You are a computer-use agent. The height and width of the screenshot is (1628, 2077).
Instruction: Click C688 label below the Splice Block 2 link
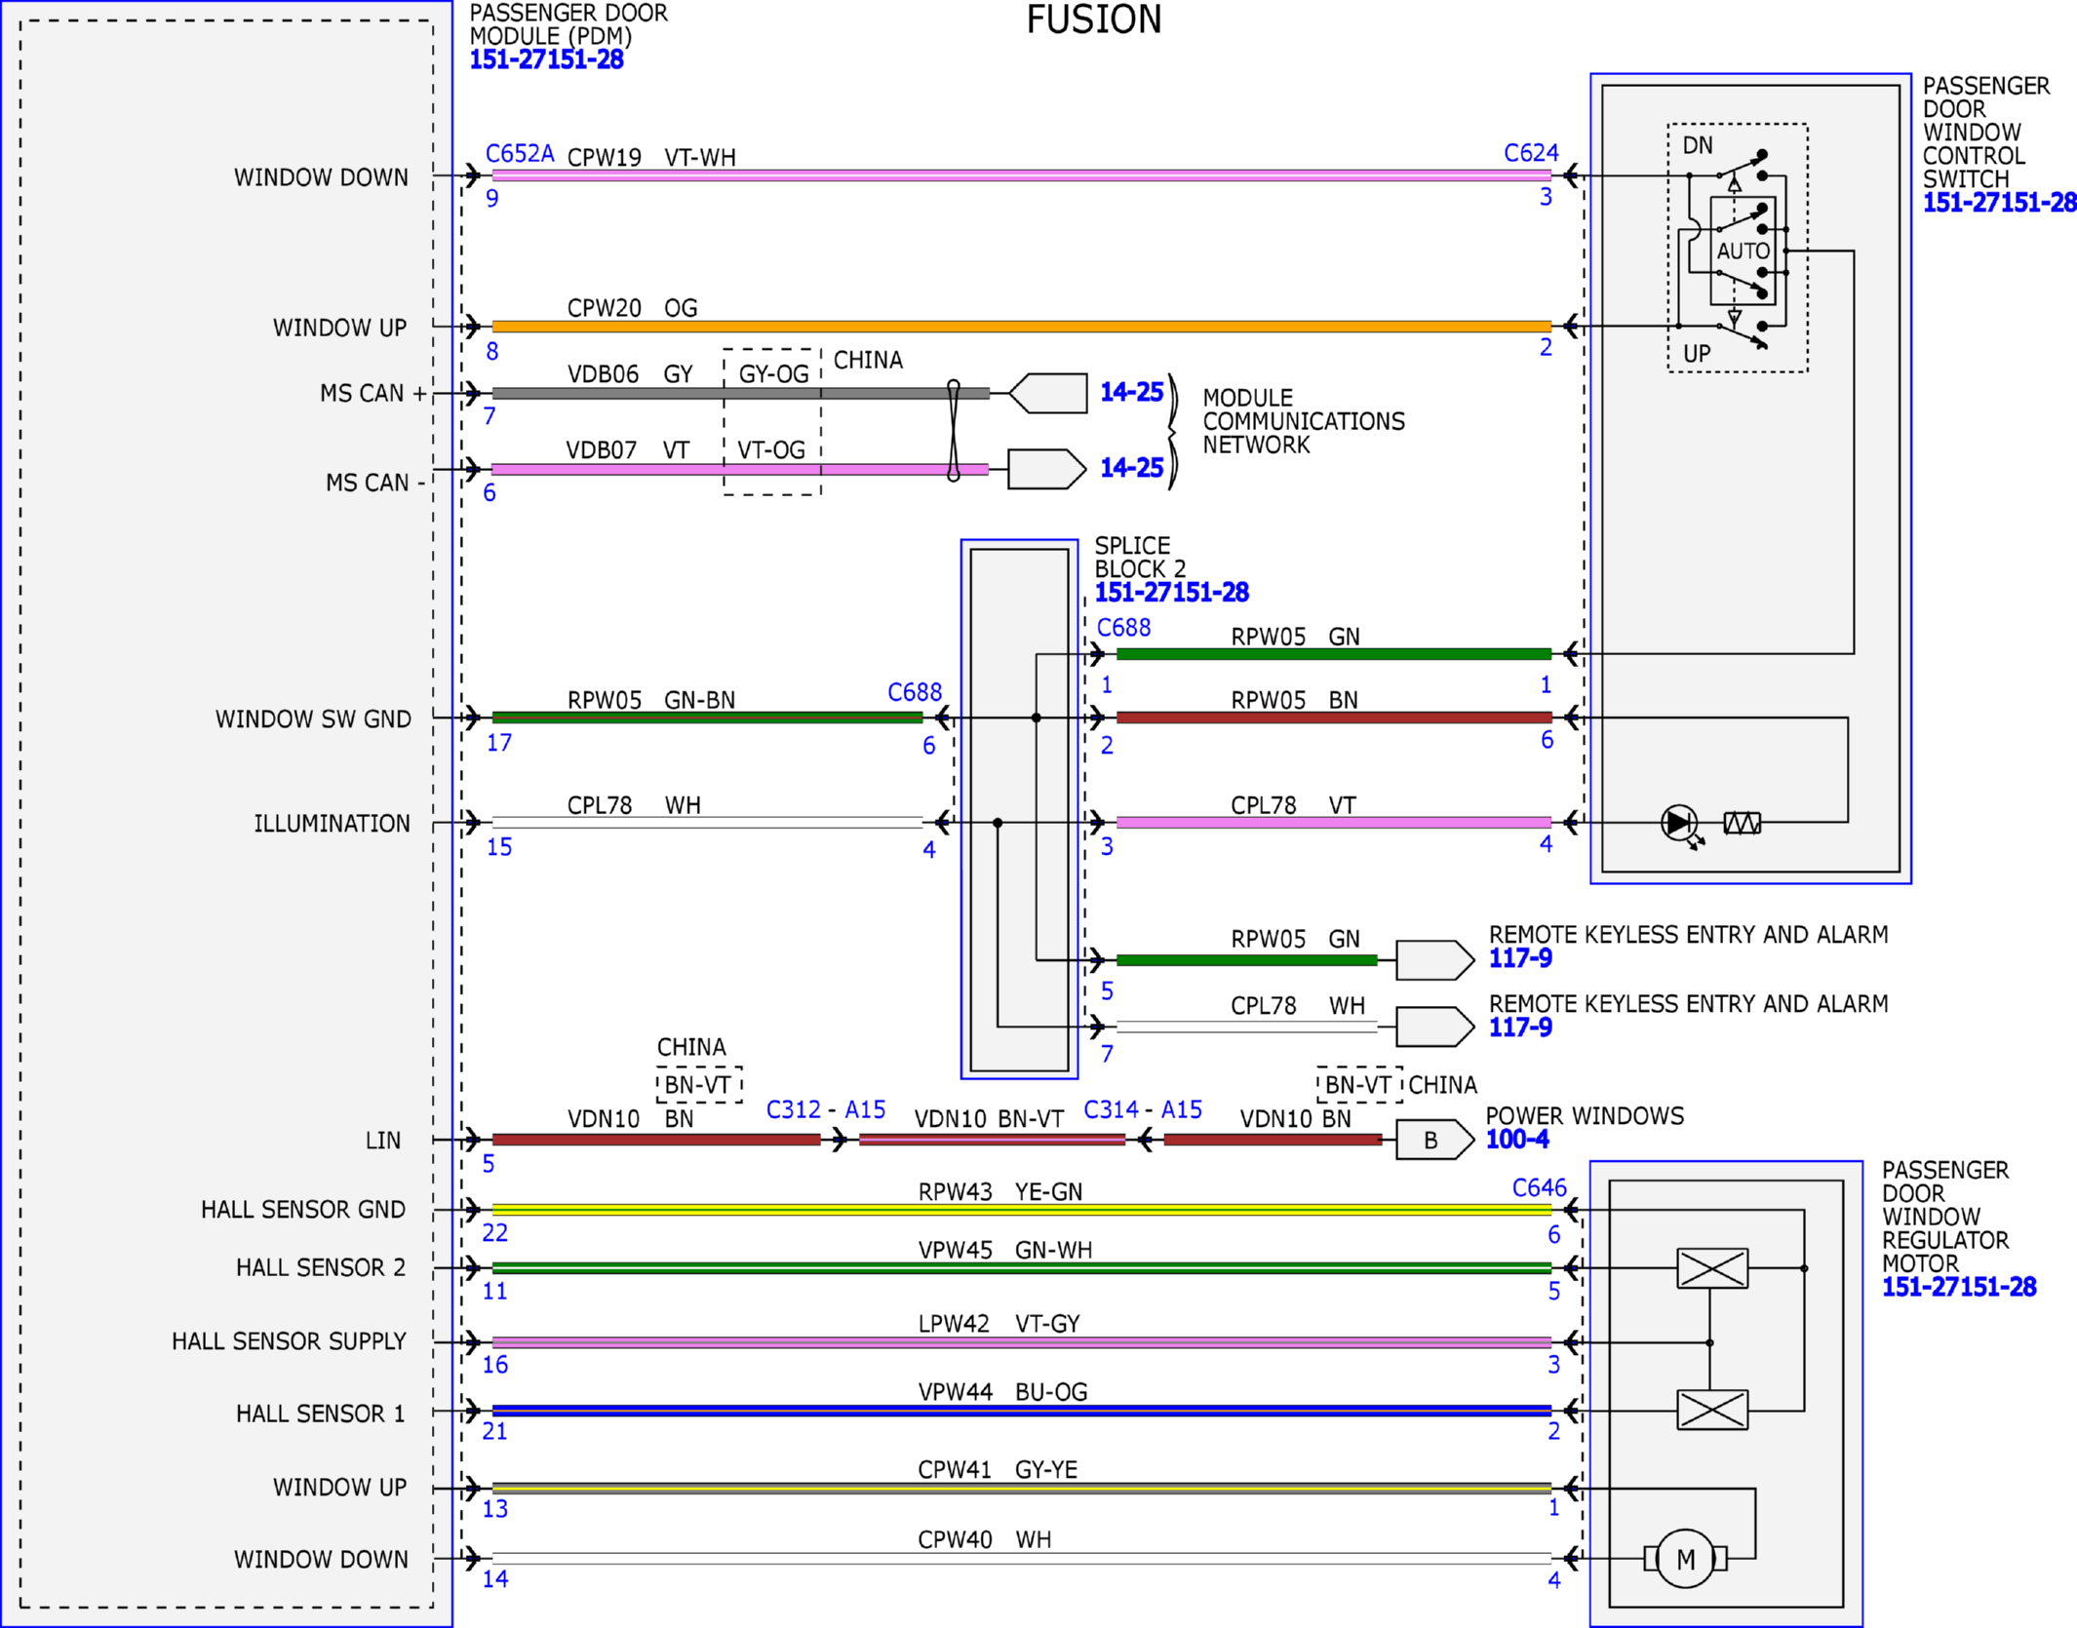tap(1123, 628)
